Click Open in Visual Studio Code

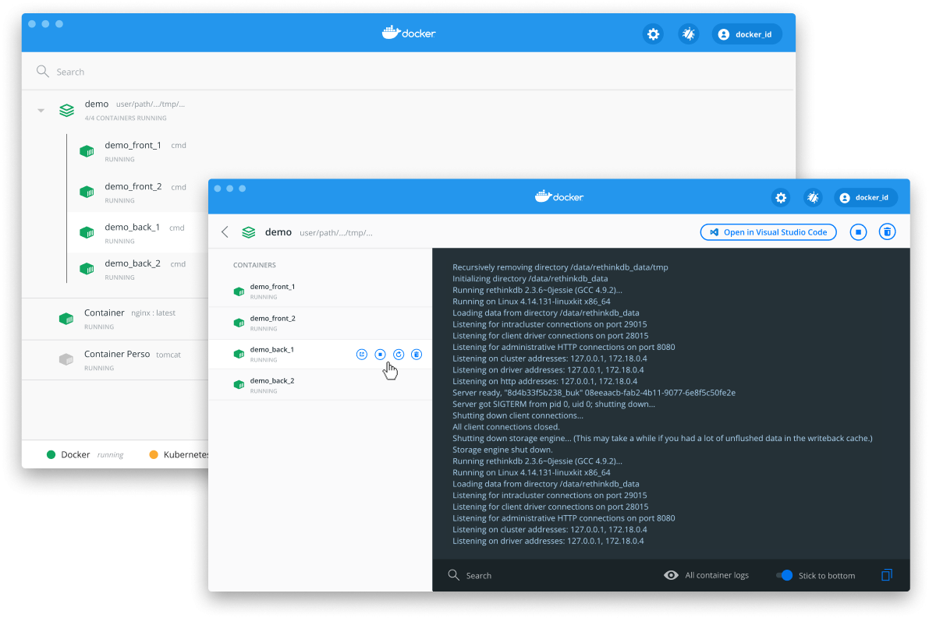point(768,232)
